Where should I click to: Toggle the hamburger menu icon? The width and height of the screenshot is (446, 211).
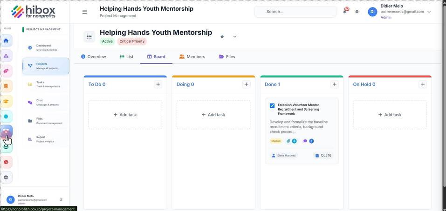pos(84,12)
